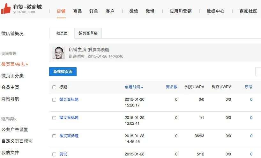Check the row created 2015-01-30 15:26:17
The height and width of the screenshot is (158, 261).
pos(54,100)
